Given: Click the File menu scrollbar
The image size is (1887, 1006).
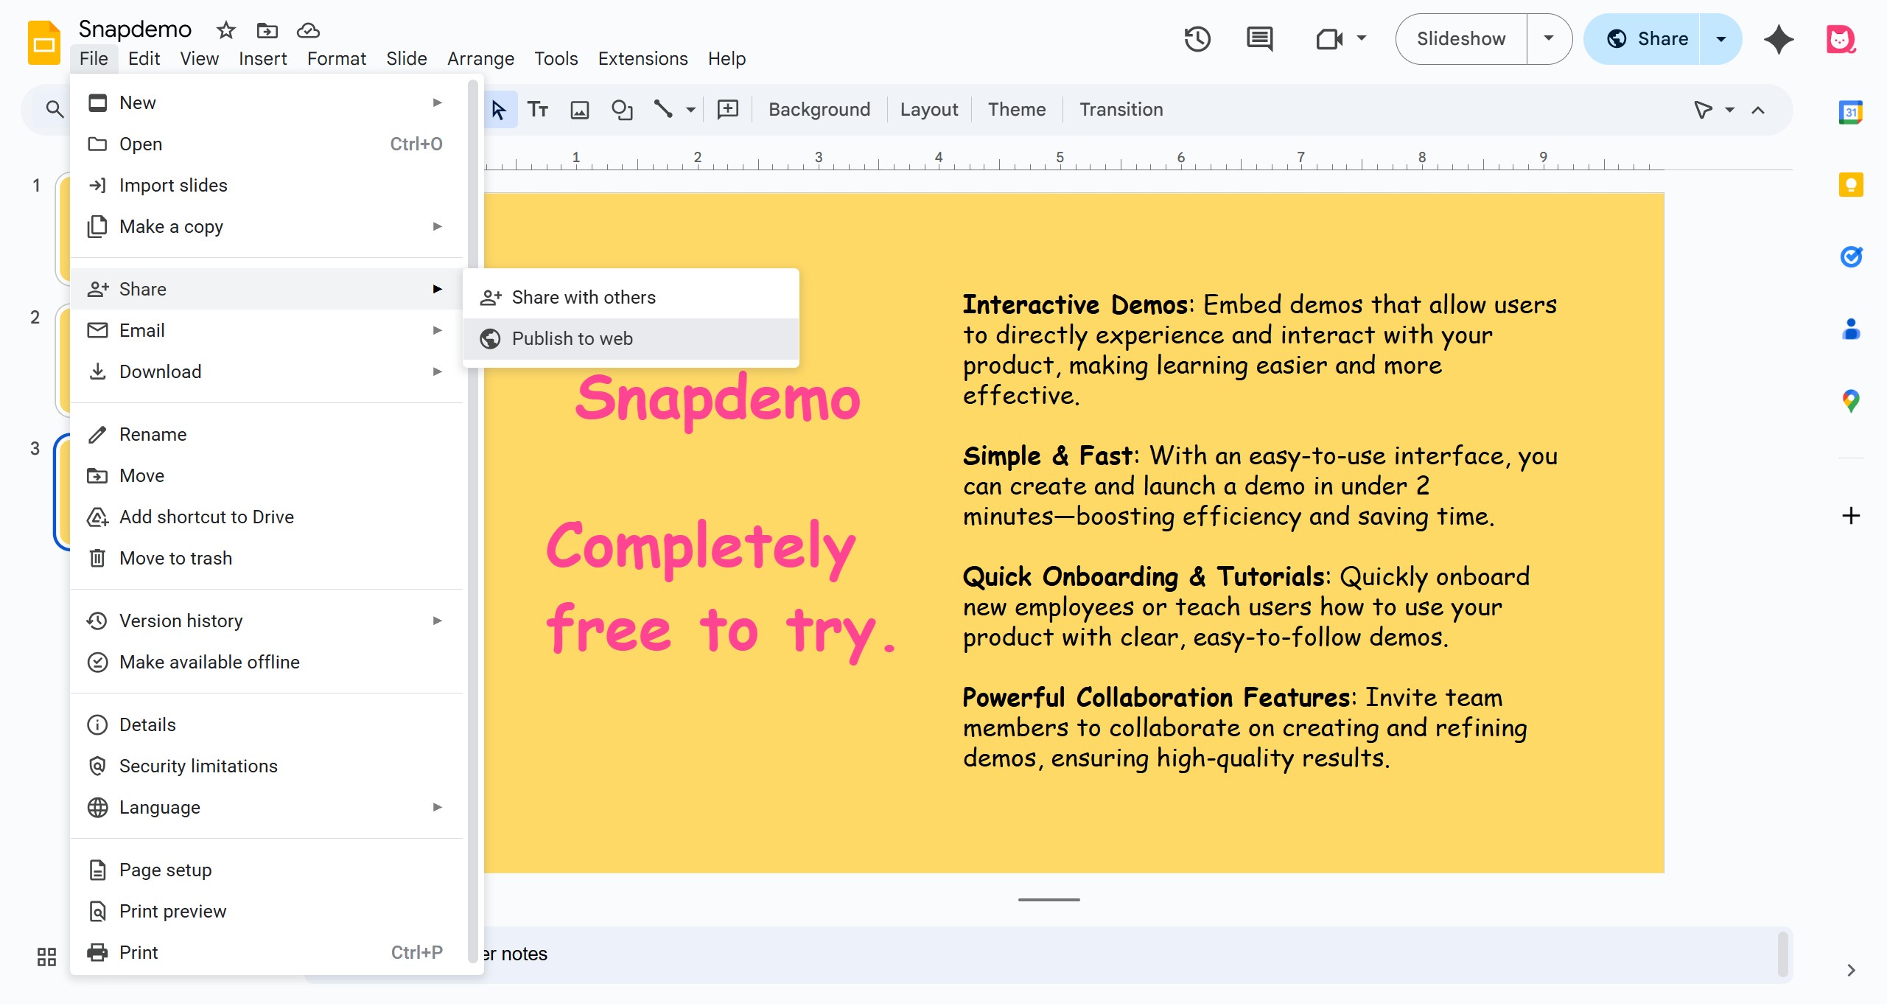Looking at the screenshot, I should [472, 523].
